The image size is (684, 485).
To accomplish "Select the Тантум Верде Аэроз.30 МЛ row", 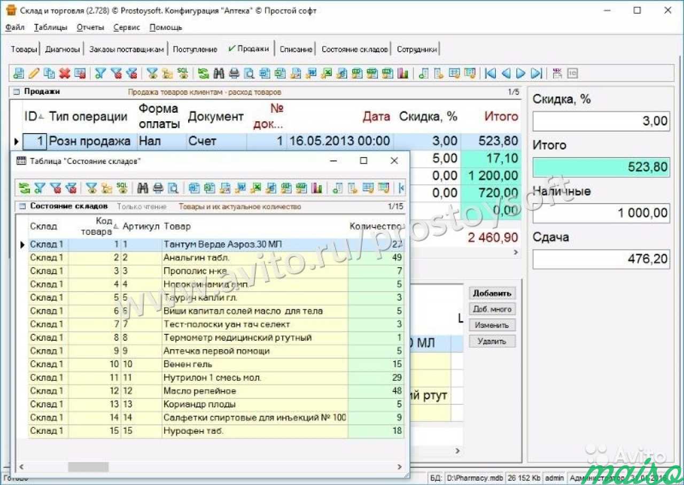I will 216,244.
